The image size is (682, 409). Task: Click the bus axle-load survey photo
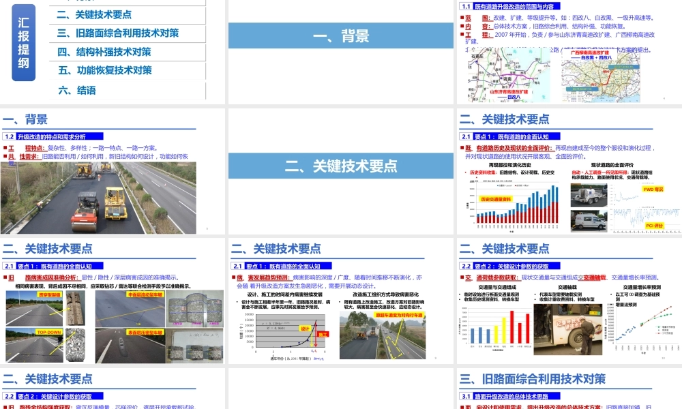567,329
